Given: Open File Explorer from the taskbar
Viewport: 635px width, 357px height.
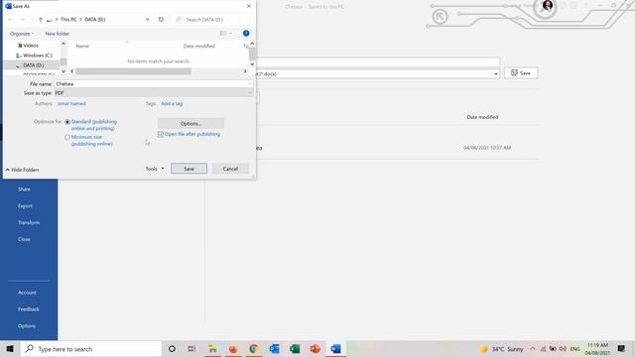Looking at the screenshot, I should click(x=212, y=348).
